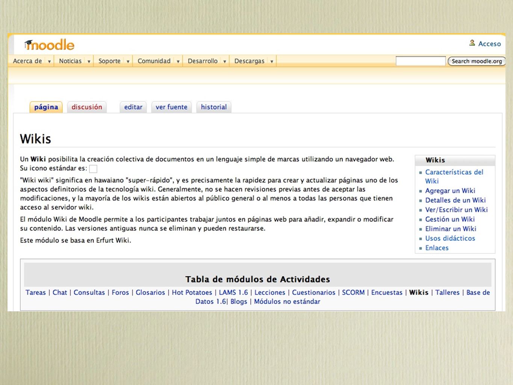This screenshot has width=513, height=385.
Task: Go to the SCORM module link
Action: click(353, 293)
